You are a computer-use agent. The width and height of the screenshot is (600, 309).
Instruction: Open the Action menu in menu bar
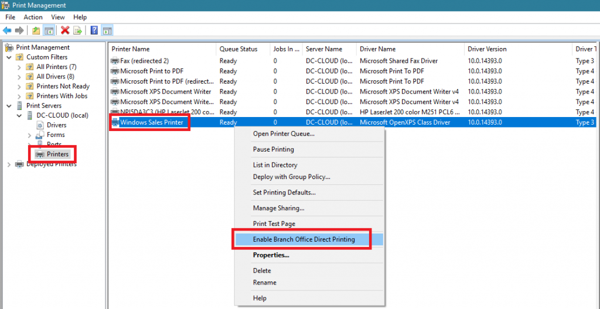coord(33,18)
